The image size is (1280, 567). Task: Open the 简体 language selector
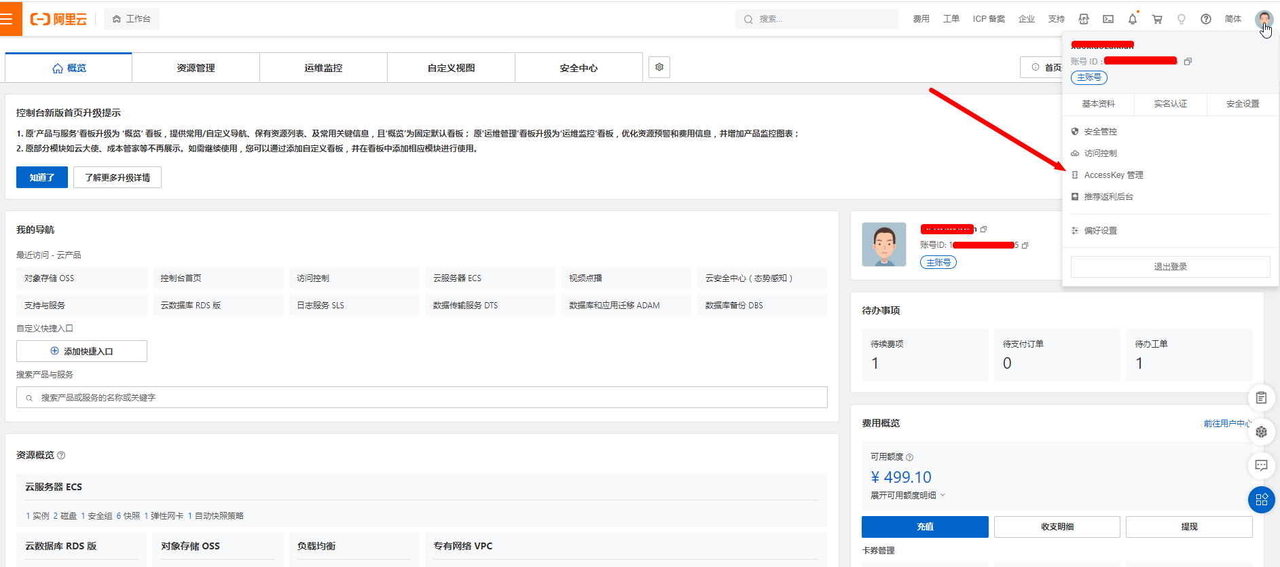[1233, 19]
